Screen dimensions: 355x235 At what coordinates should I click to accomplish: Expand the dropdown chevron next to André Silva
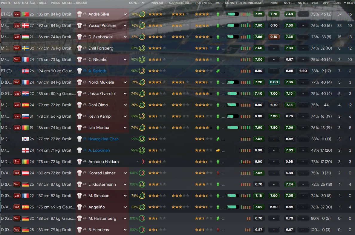(x=125, y=14)
